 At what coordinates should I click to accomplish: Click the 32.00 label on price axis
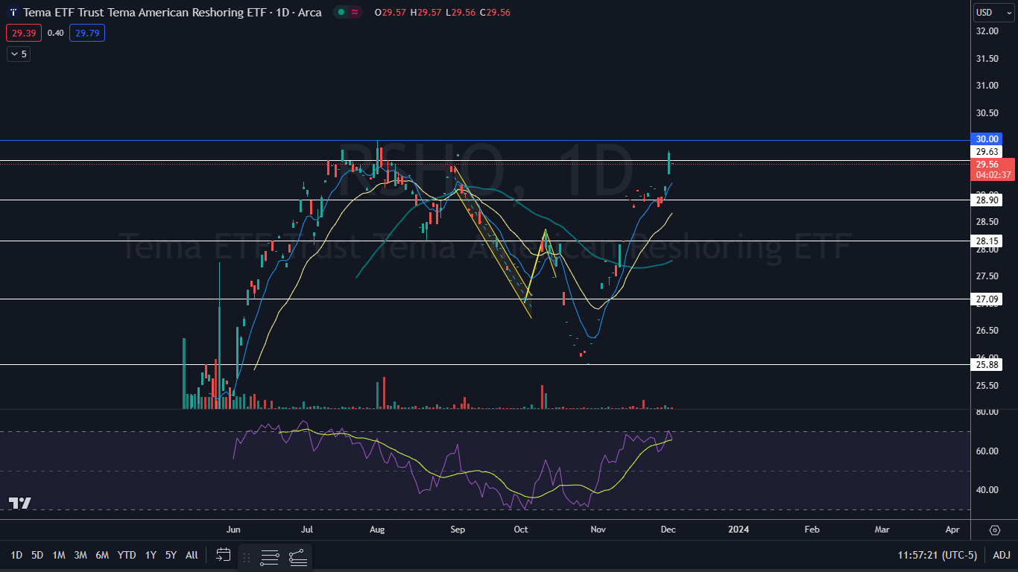[x=987, y=31]
